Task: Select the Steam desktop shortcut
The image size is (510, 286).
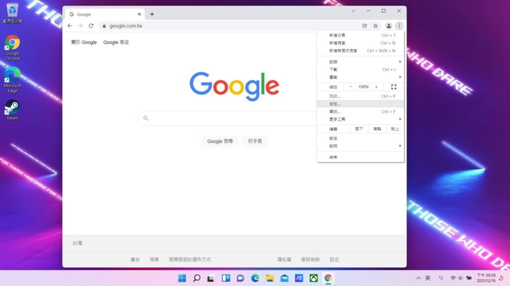Action: click(12, 110)
